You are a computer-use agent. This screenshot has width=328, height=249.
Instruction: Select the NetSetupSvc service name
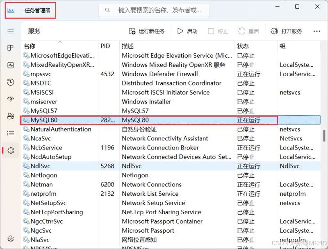[48, 203]
